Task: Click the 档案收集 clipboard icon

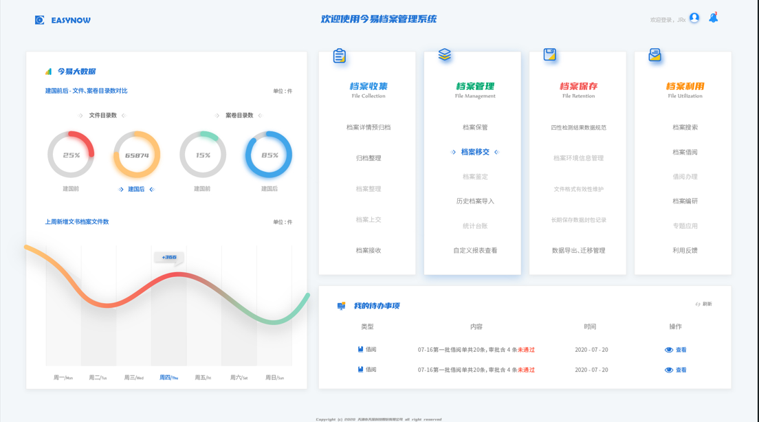Action: [x=340, y=56]
